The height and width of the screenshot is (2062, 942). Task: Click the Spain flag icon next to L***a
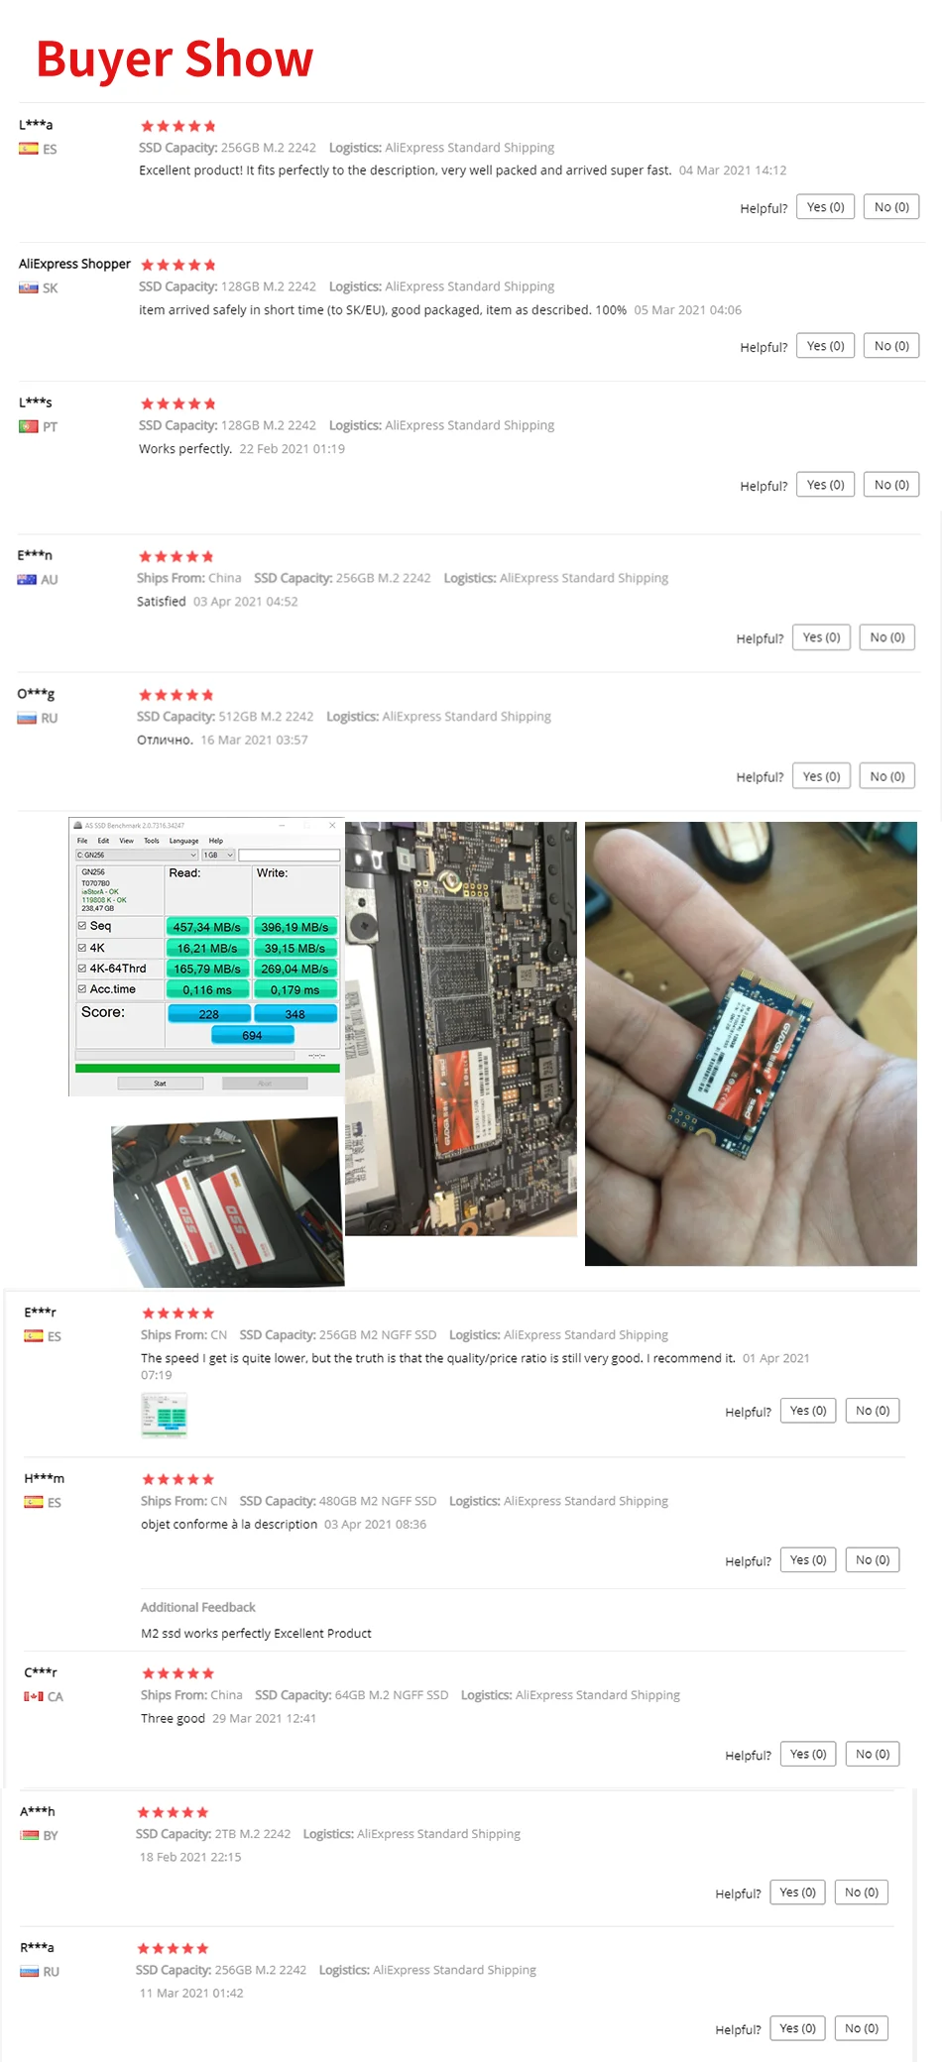pos(29,149)
